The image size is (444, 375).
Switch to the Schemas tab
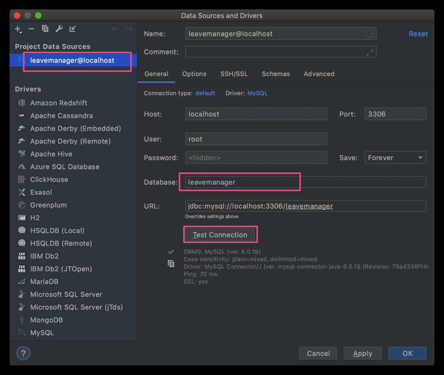click(x=276, y=74)
